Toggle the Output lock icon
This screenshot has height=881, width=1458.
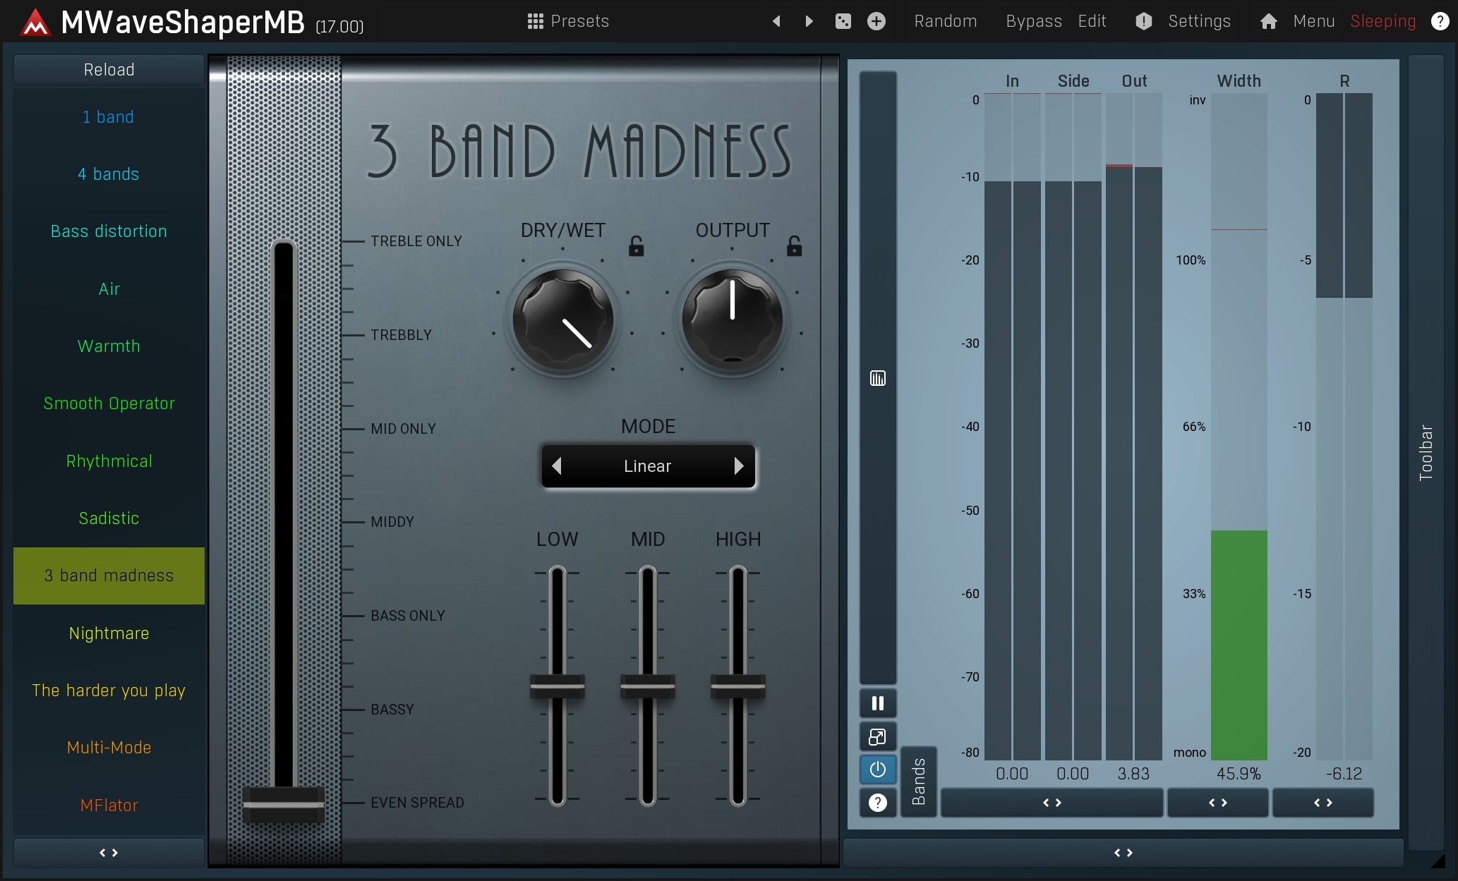794,245
